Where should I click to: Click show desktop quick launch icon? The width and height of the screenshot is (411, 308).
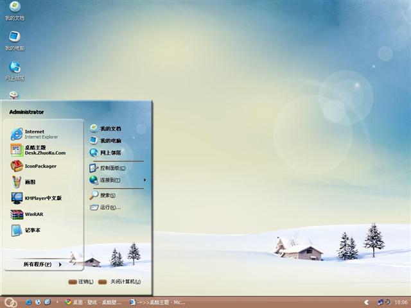48,302
